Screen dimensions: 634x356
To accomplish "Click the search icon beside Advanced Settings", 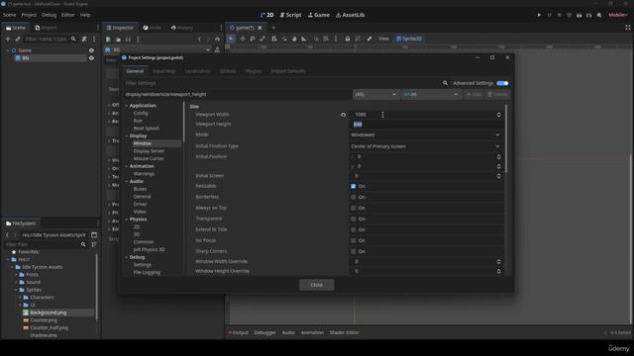I will coord(445,83).
